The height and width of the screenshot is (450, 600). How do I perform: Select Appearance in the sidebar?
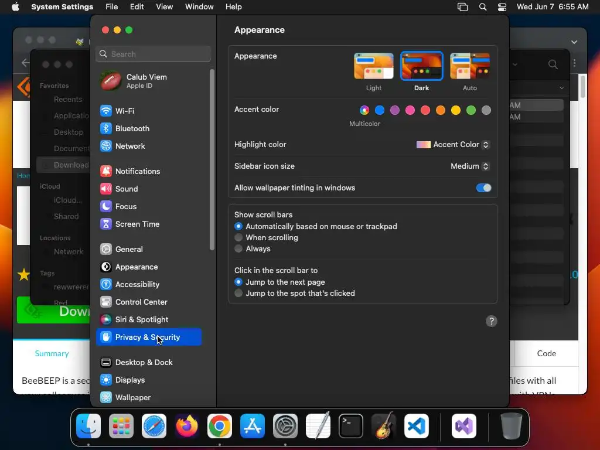coord(148,267)
